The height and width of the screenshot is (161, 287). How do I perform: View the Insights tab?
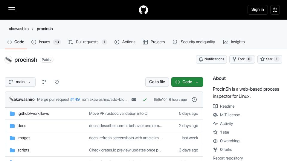click(x=234, y=42)
